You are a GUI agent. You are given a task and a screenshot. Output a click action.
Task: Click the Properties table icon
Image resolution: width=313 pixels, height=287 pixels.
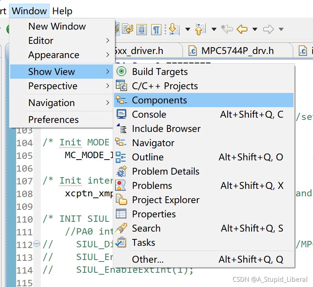(121, 214)
